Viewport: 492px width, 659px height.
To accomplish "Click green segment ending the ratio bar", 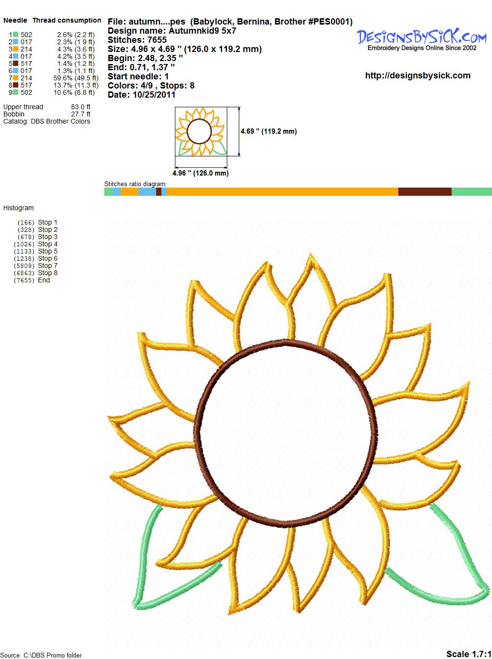I will [471, 192].
